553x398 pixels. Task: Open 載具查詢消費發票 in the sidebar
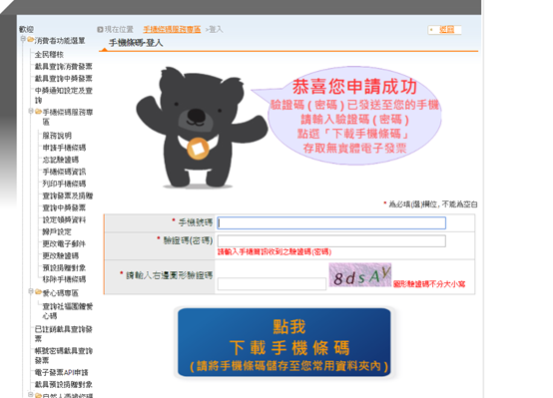tap(63, 67)
